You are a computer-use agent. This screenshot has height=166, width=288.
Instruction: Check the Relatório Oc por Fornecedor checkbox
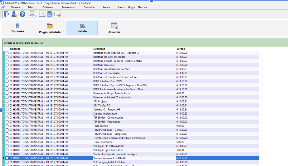[7, 57]
